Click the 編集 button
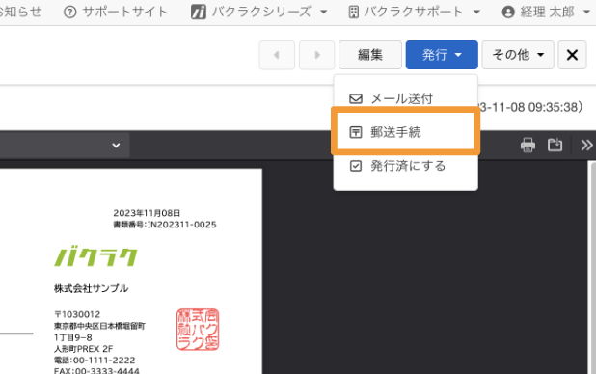The height and width of the screenshot is (374, 596). [370, 55]
